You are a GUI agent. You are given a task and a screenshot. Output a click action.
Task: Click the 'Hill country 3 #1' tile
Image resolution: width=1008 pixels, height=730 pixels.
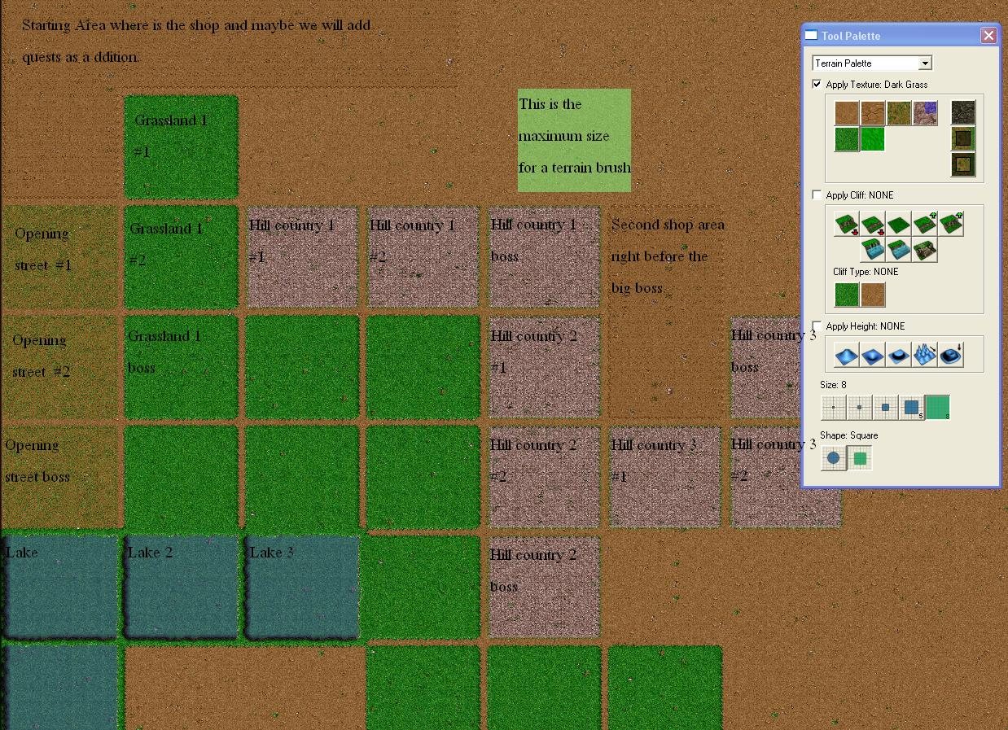(665, 477)
